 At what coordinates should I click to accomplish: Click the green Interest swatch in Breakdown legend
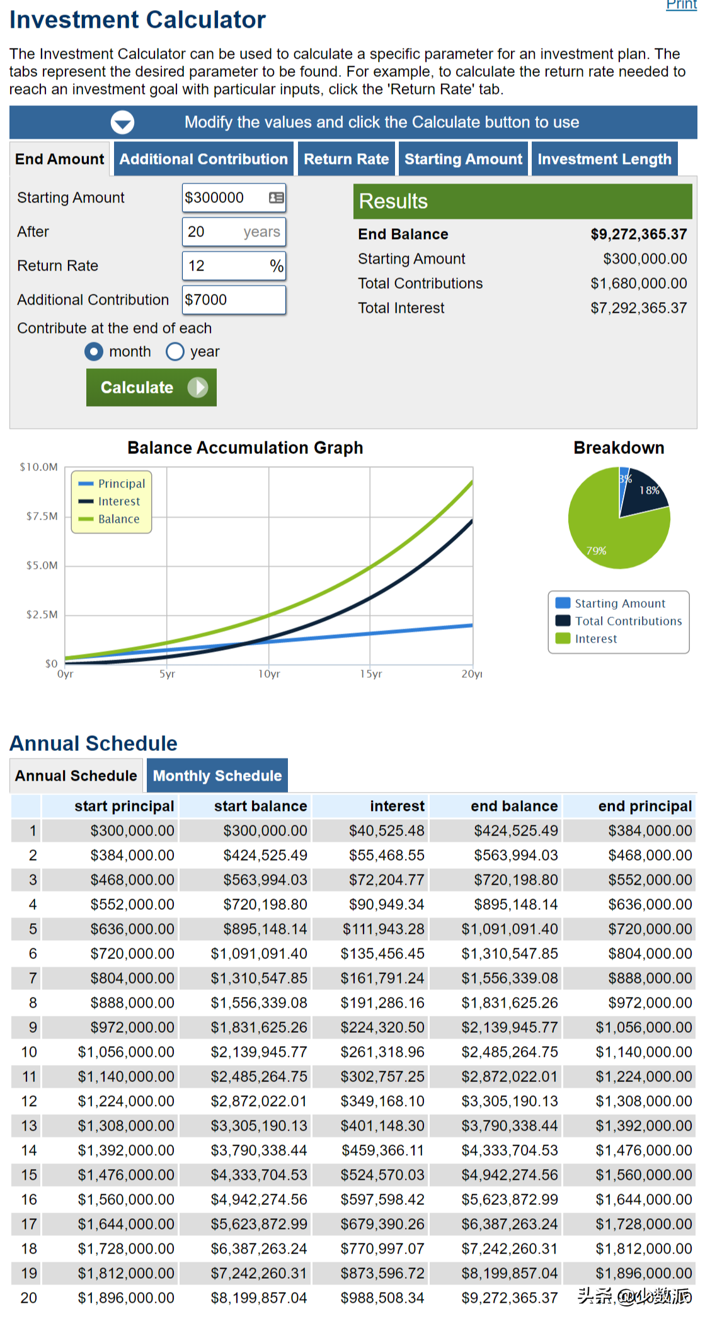[x=563, y=639]
